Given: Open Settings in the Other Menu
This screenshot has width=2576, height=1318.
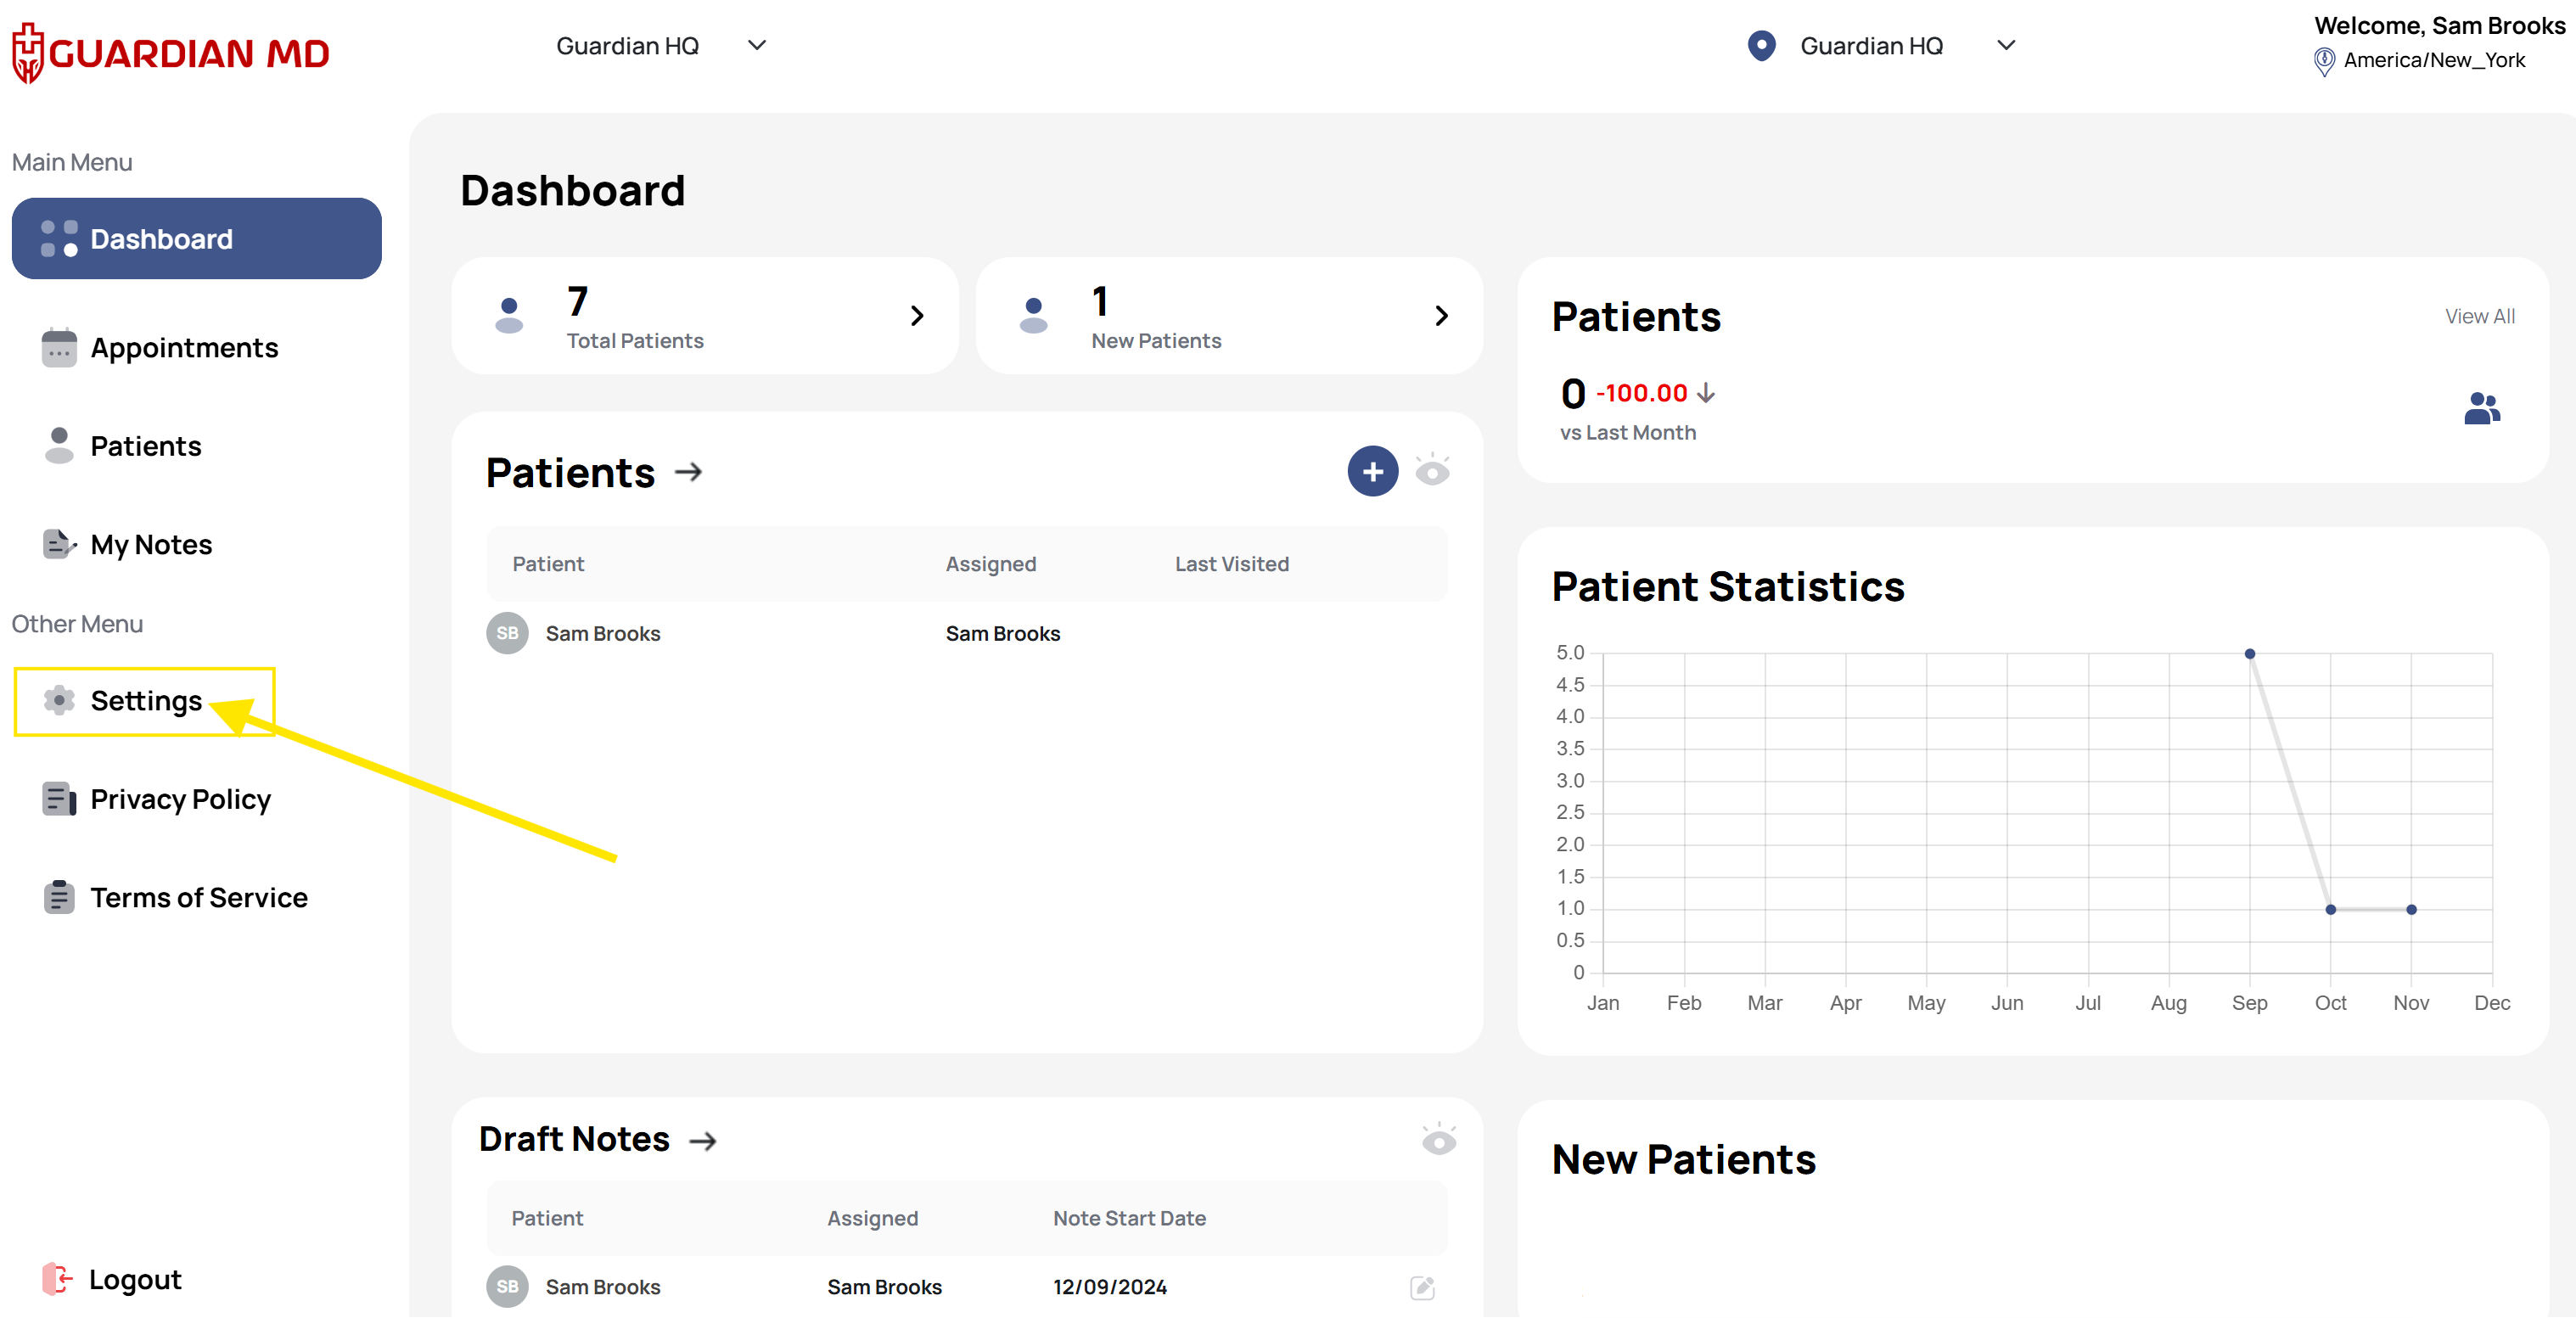Looking at the screenshot, I should click(x=146, y=701).
